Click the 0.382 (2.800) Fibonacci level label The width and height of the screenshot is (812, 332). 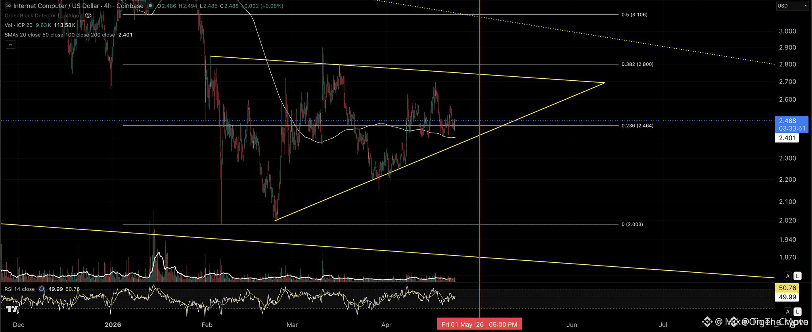[638, 64]
